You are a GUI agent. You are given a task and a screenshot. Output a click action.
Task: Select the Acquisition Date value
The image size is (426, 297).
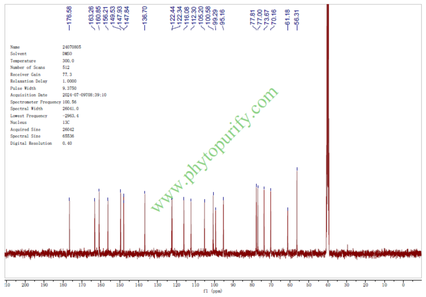84,95
